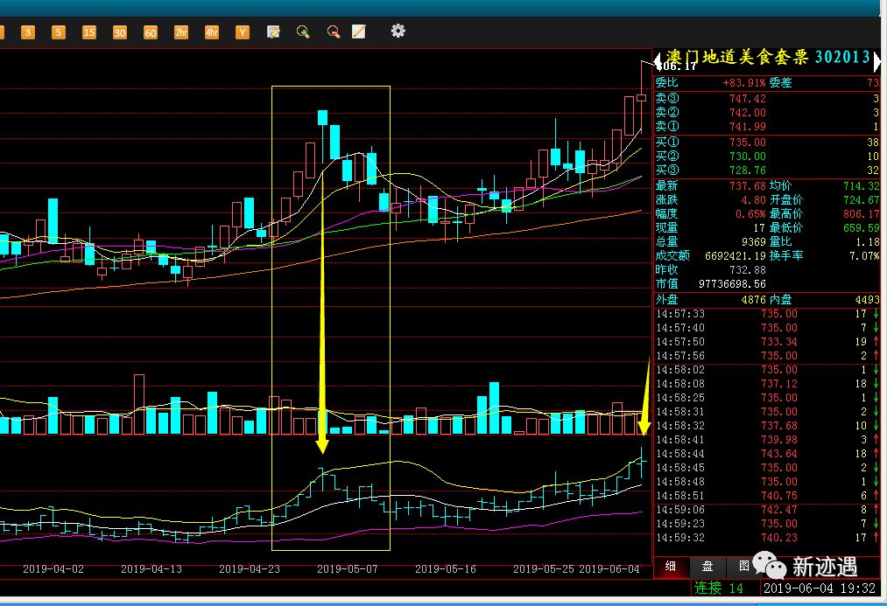Click the 连接 14 connection status
The height and width of the screenshot is (606, 887).
(x=719, y=589)
